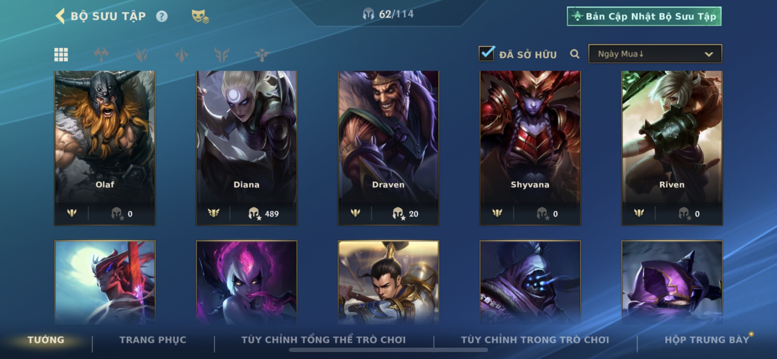Open the Tùy Chỉnh Trong Trò Chơi tab

(x=535, y=340)
